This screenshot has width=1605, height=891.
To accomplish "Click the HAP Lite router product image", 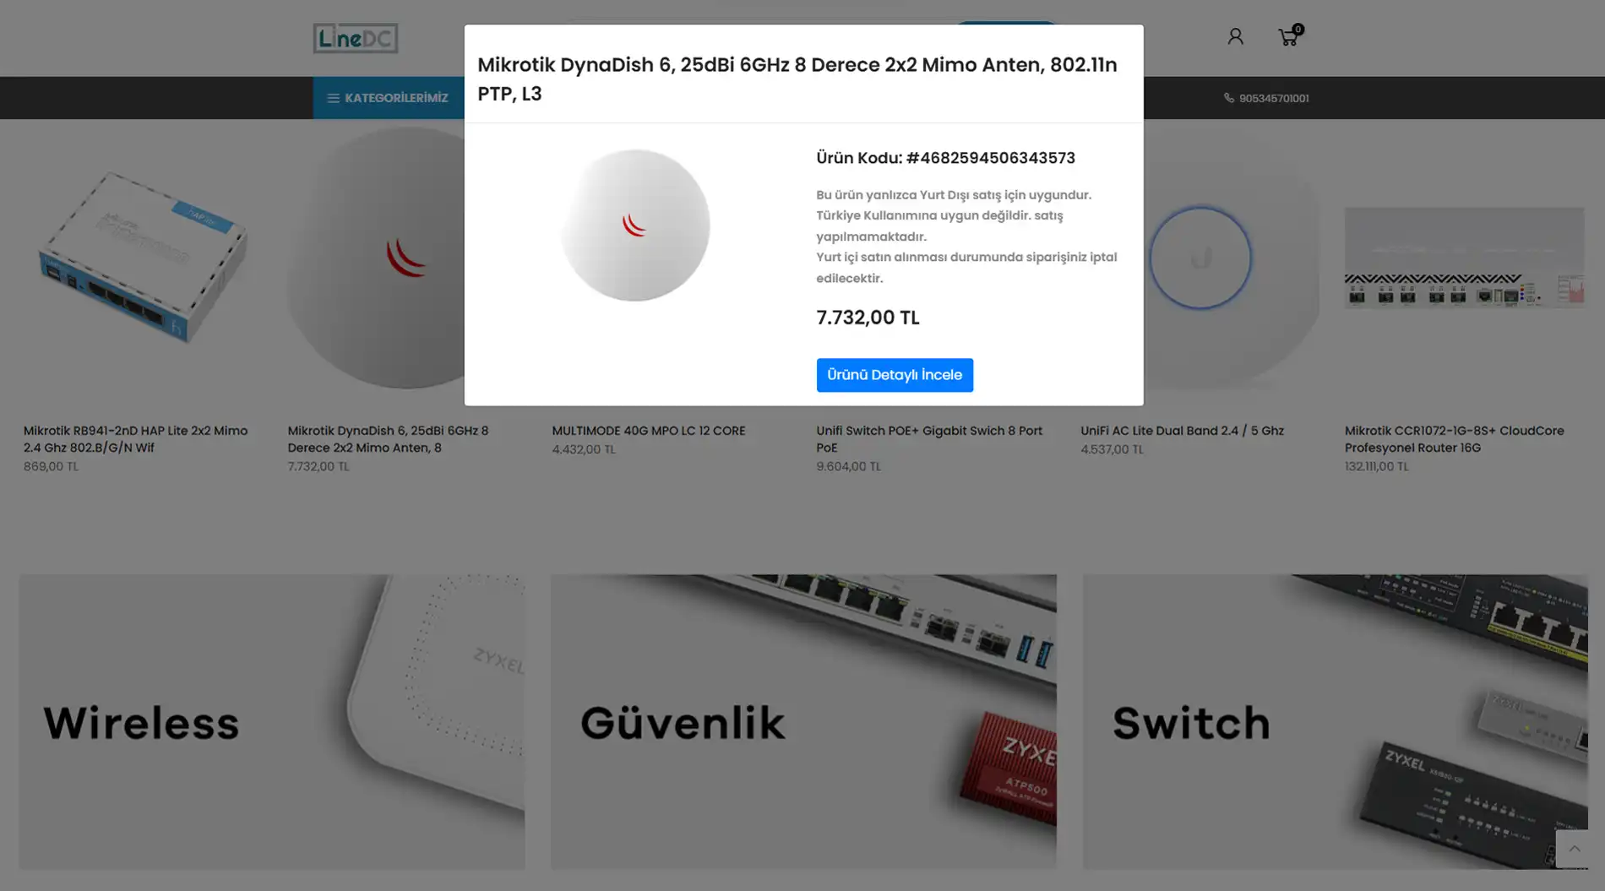I will pos(142,258).
